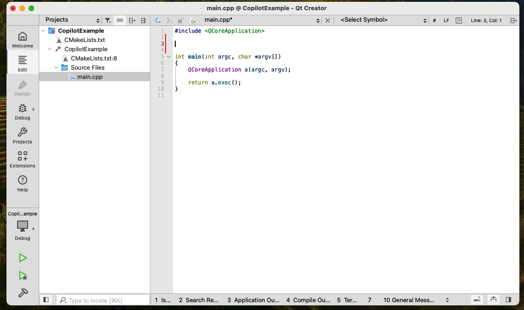Split the editor view
The height and width of the screenshot is (310, 524).
[x=513, y=20]
